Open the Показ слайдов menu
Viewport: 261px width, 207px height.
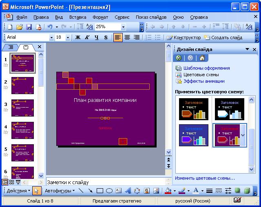point(151,17)
